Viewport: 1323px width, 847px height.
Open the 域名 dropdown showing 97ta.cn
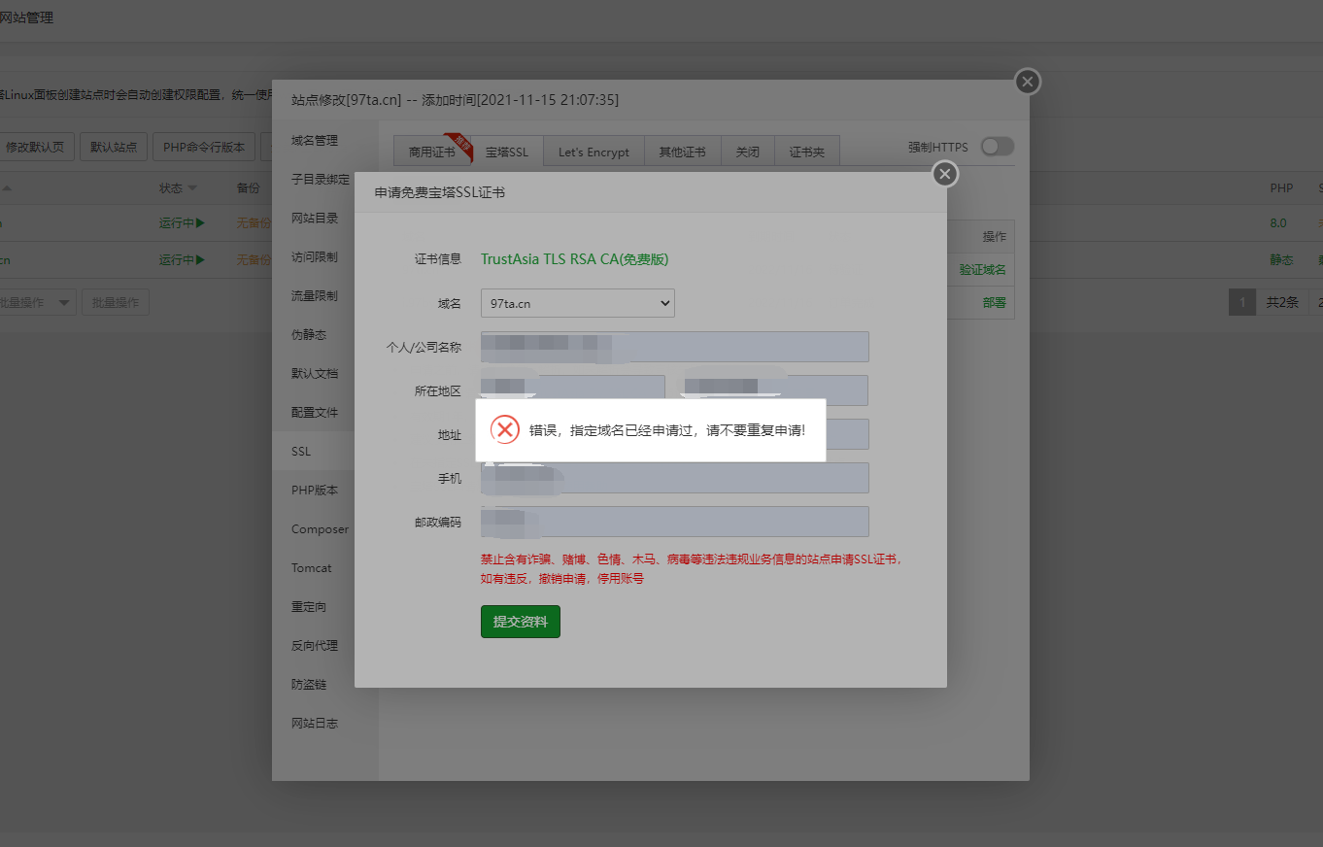coord(578,303)
